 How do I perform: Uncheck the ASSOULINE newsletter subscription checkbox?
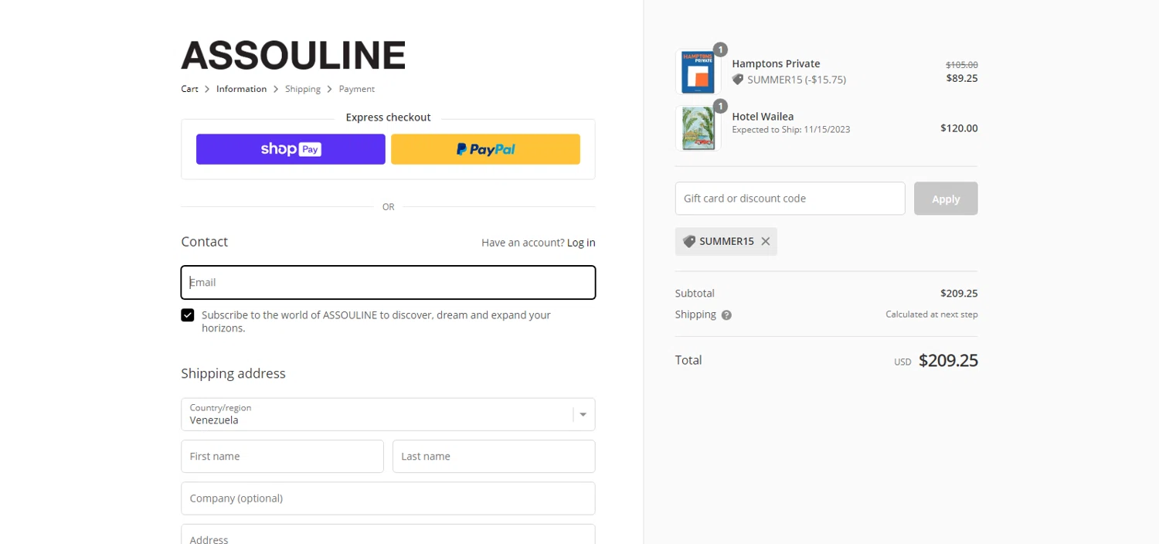pyautogui.click(x=188, y=315)
